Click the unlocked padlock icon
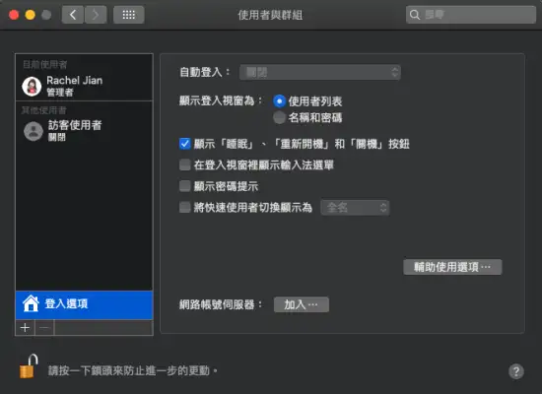 pyautogui.click(x=29, y=366)
